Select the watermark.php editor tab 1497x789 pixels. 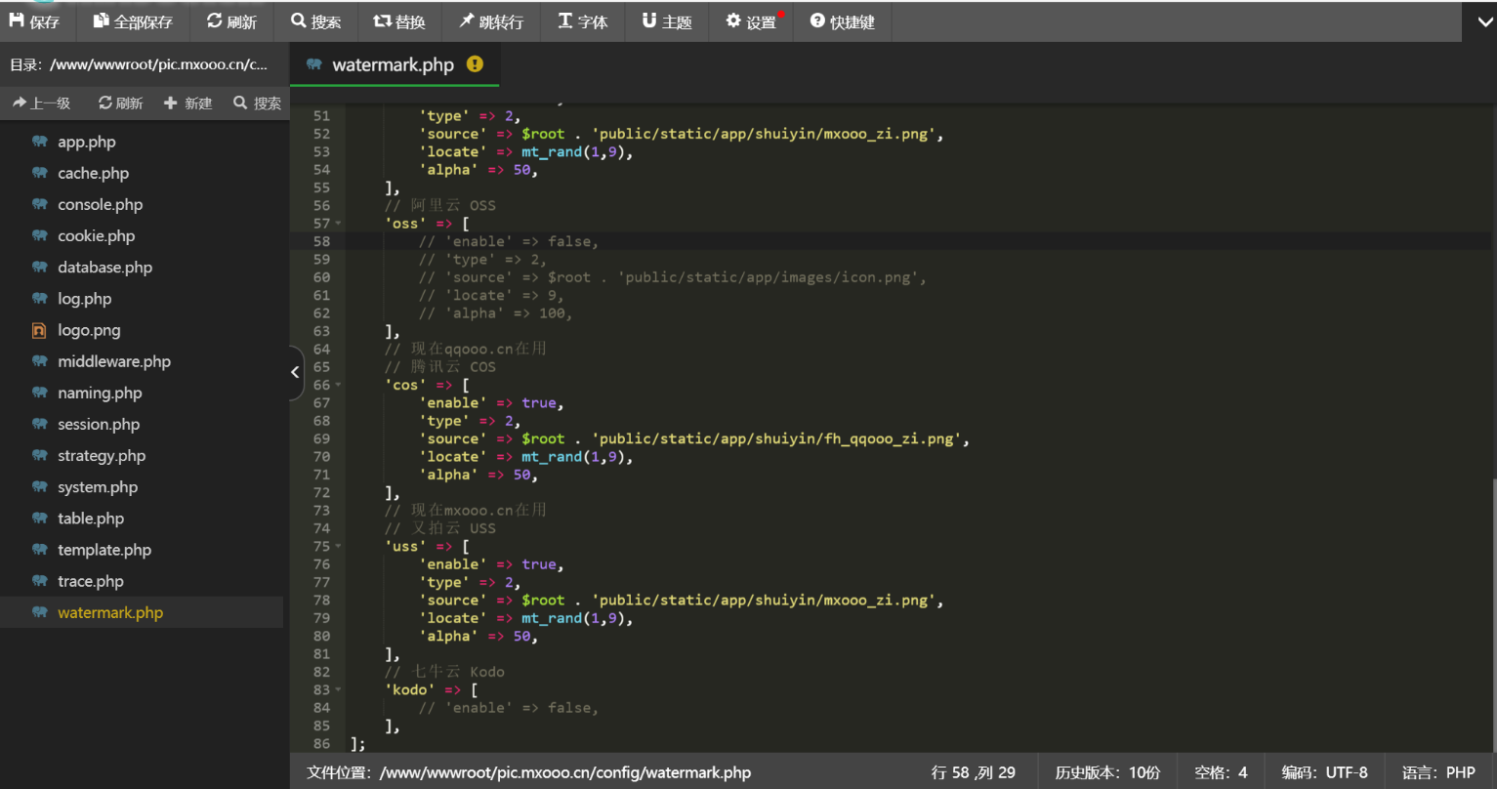tap(393, 65)
